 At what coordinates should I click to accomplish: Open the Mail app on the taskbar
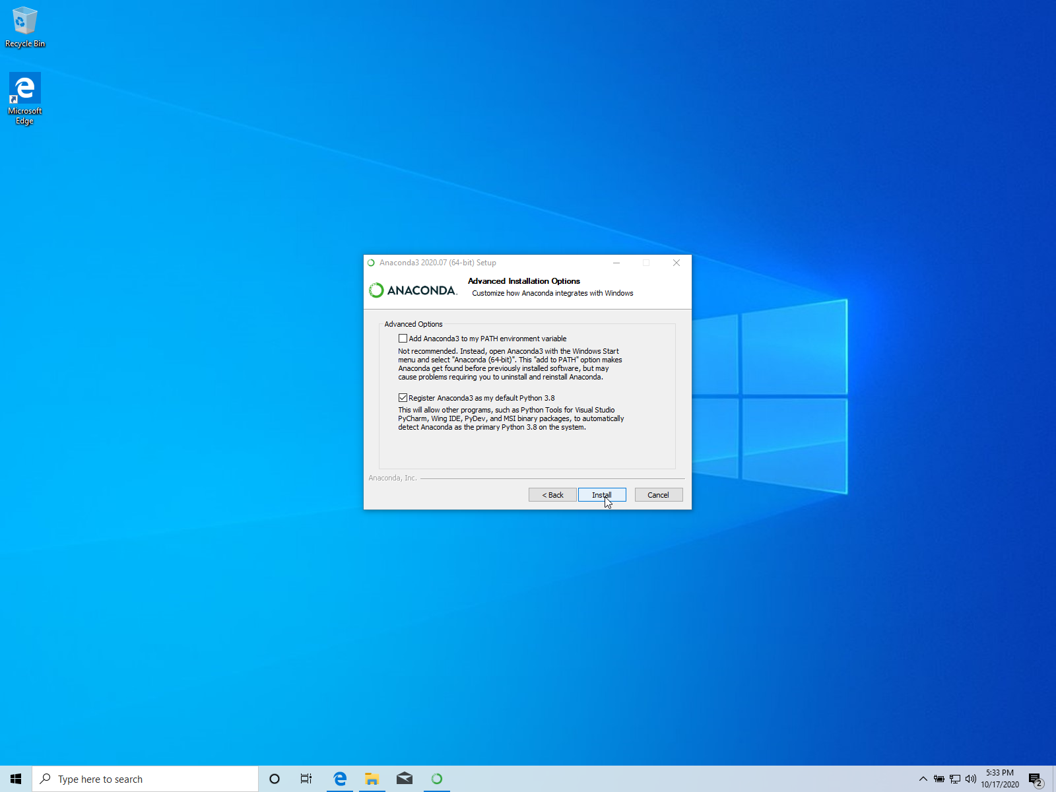click(405, 779)
